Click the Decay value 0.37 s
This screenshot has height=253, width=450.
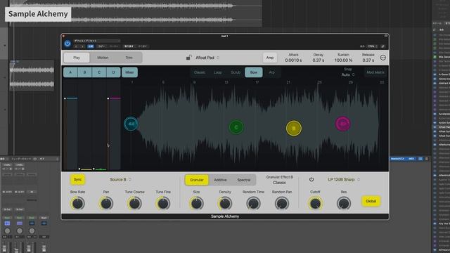319,60
